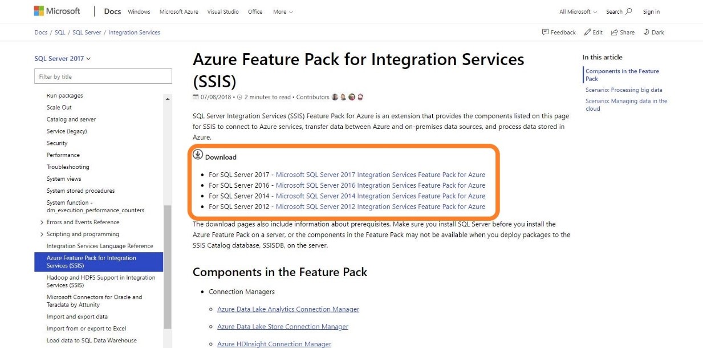Click the Feedback icon button

[x=545, y=33]
